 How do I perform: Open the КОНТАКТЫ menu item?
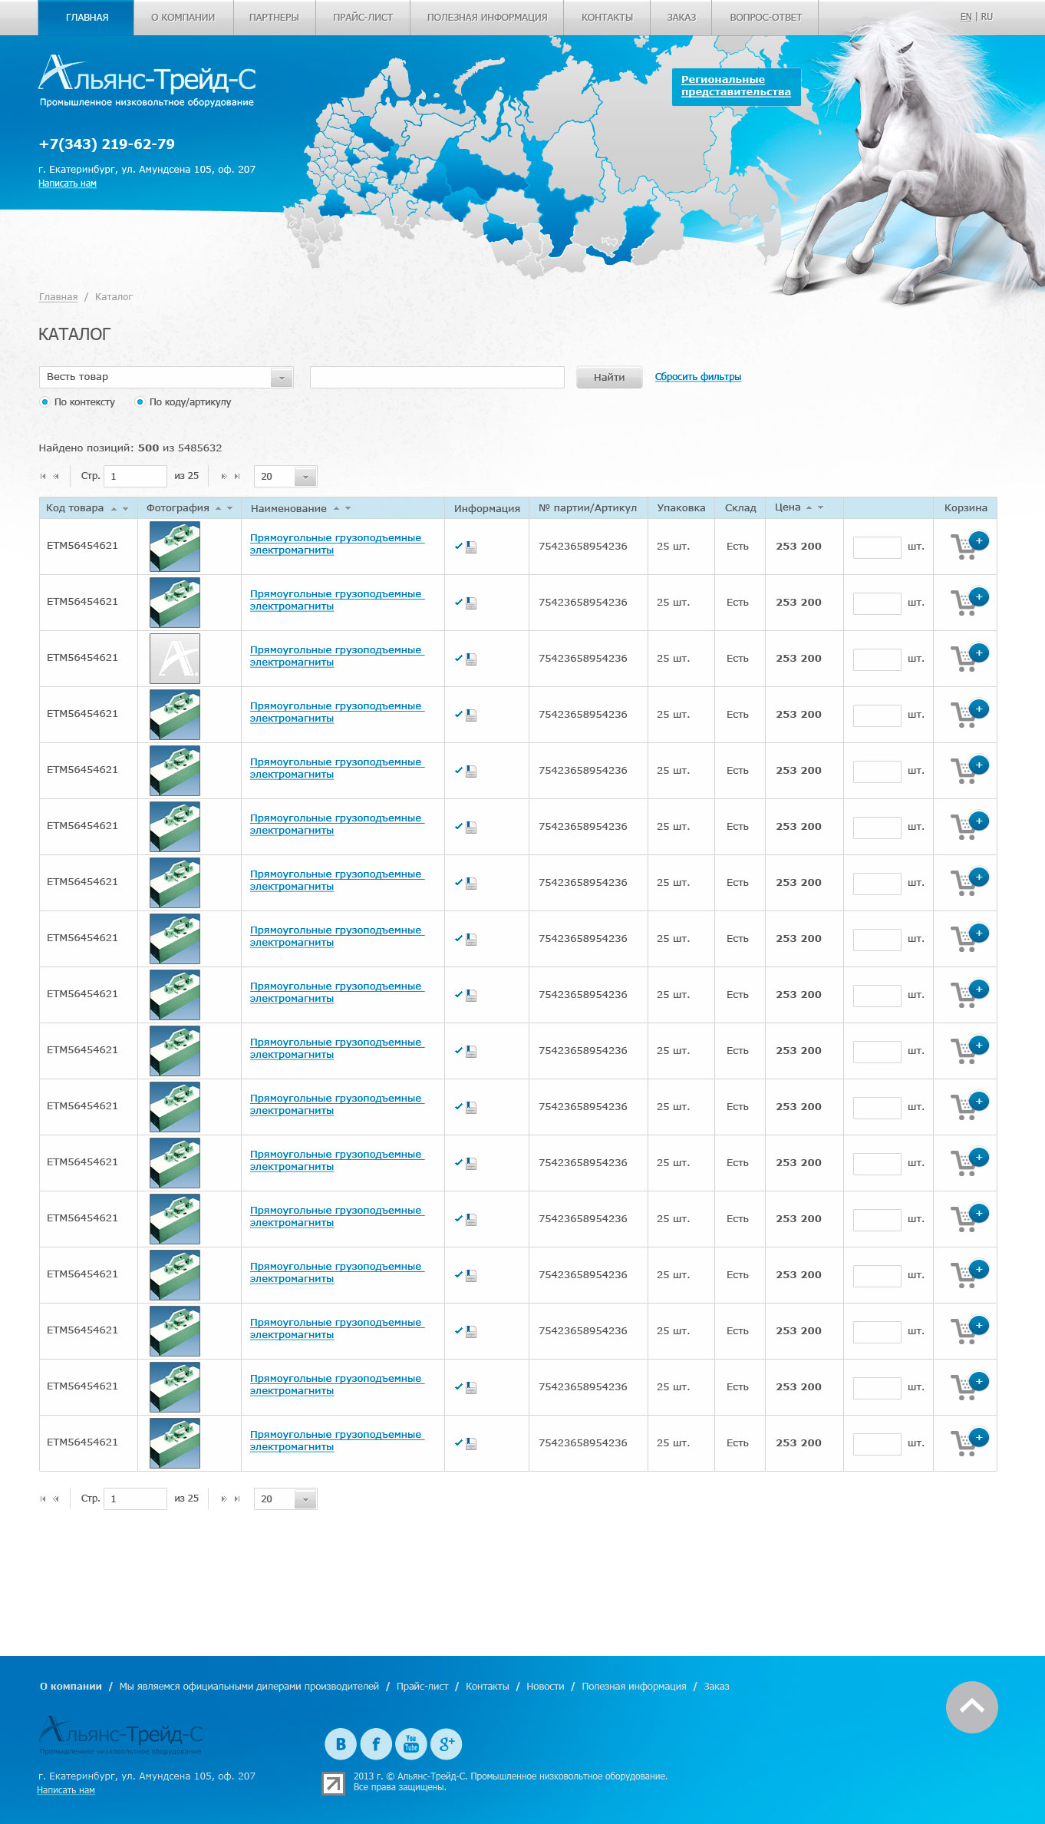click(x=607, y=17)
